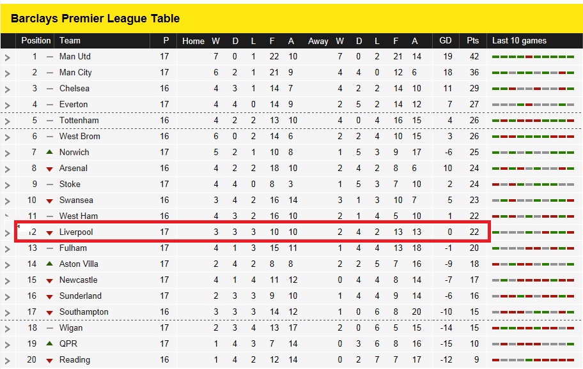This screenshot has height=369, width=583.
Task: Click Norwich's green up movement arrow
Action: pos(49,152)
